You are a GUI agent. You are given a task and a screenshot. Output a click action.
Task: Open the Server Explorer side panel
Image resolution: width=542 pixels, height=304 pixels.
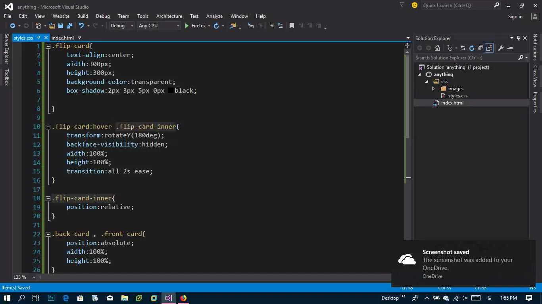(x=6, y=49)
